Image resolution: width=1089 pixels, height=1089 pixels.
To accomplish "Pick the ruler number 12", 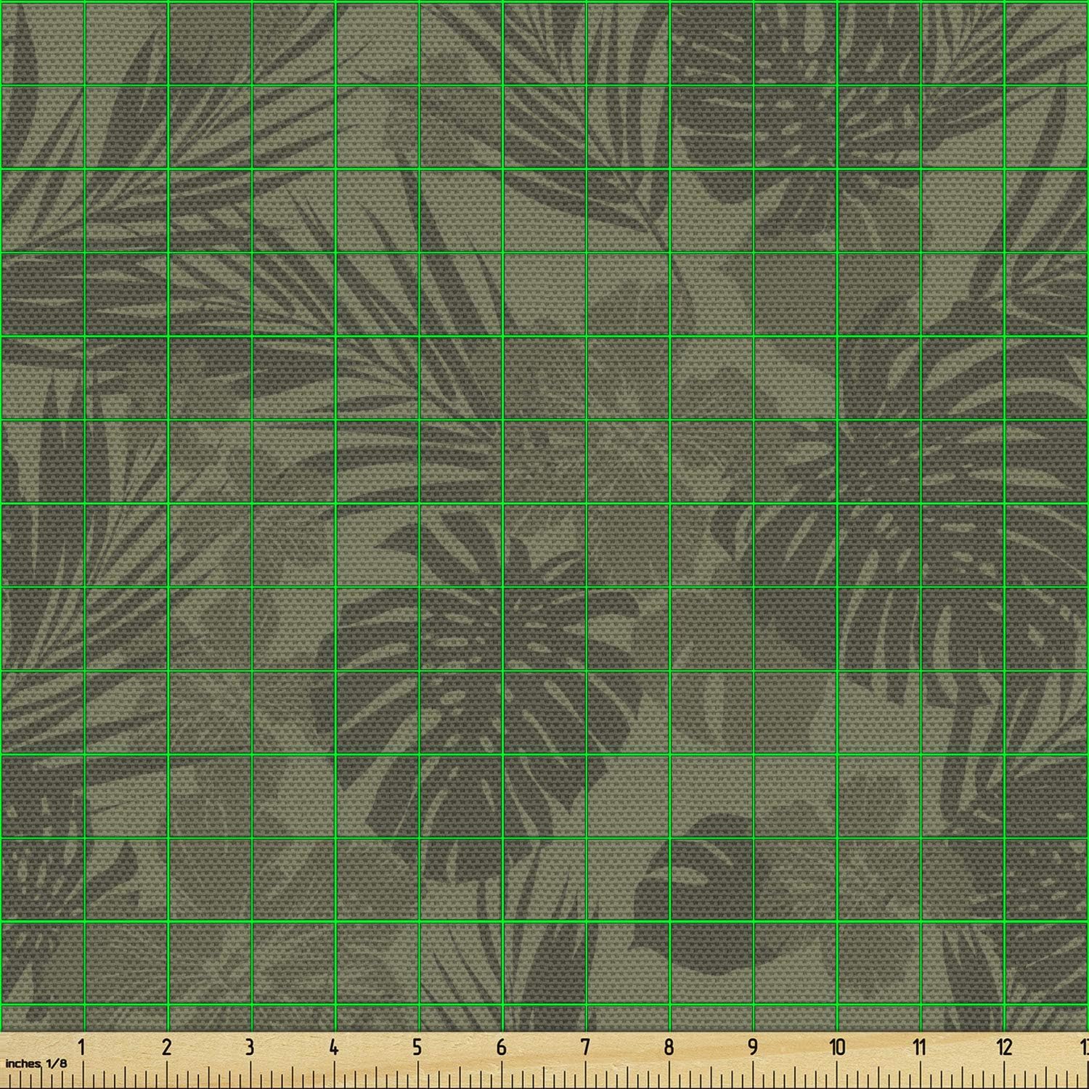I will (x=1004, y=1047).
